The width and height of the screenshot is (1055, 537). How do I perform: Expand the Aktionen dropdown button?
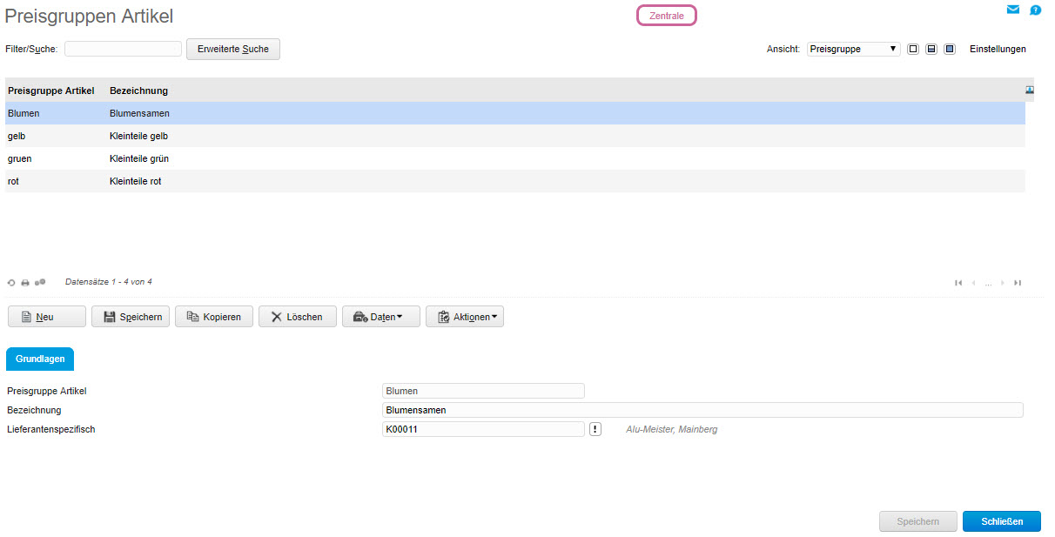click(x=465, y=317)
